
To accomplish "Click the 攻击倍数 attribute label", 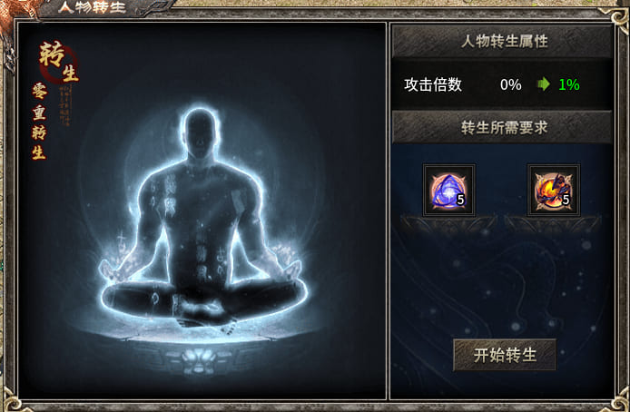I will pyautogui.click(x=433, y=84).
